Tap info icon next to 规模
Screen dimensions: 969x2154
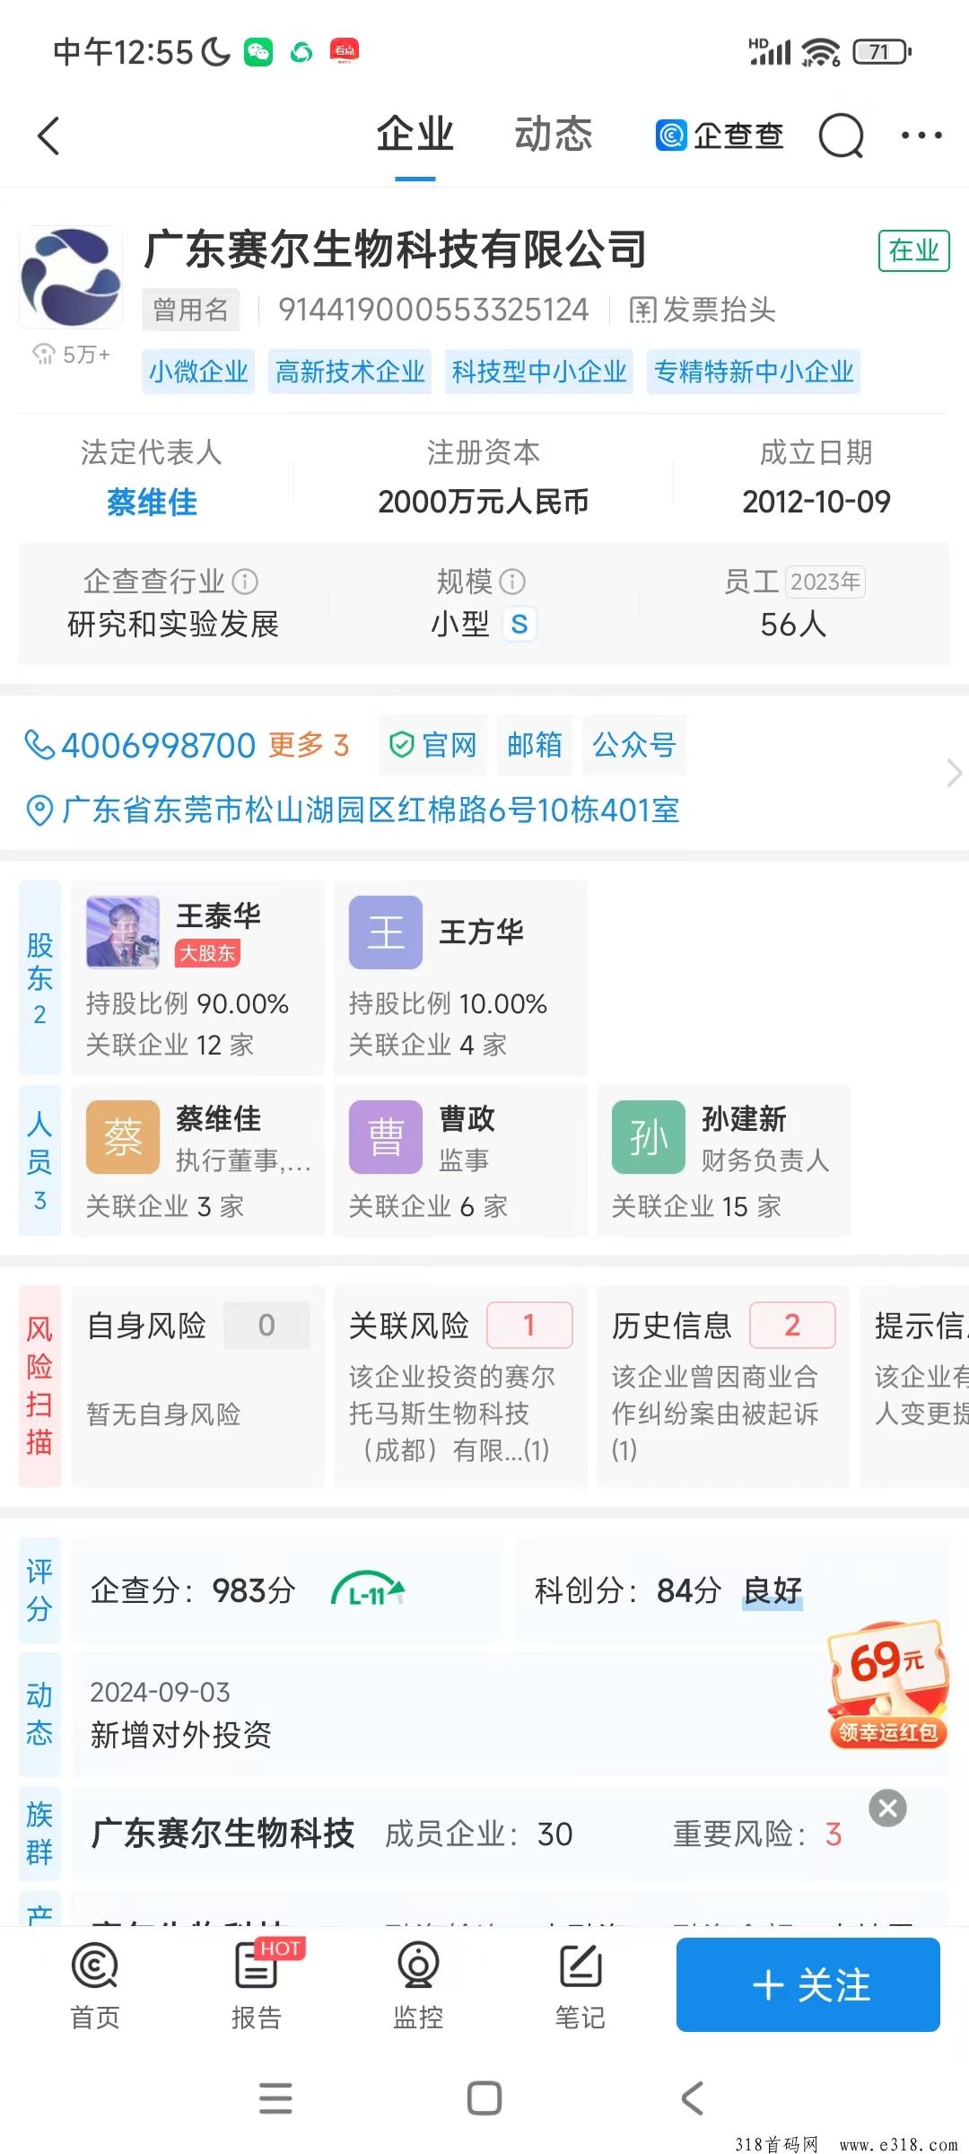[512, 582]
